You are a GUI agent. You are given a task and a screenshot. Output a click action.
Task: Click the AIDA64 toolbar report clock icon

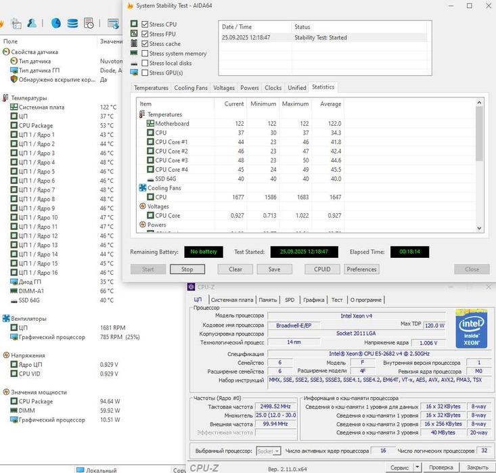tap(89, 23)
